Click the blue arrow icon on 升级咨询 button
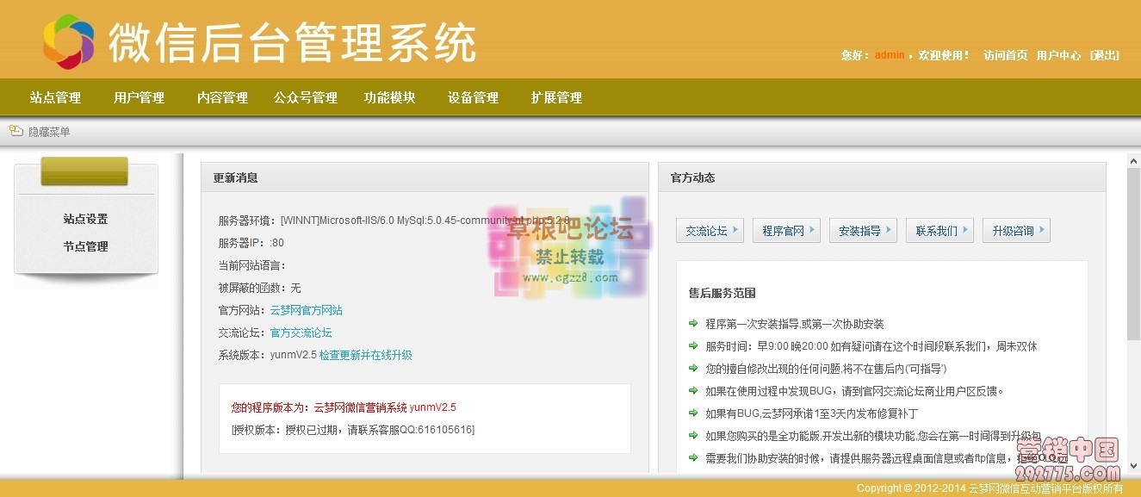This screenshot has height=497, width=1141. pyautogui.click(x=1042, y=230)
